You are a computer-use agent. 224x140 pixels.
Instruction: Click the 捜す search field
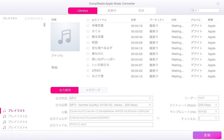pyautogui.click(x=205, y=10)
